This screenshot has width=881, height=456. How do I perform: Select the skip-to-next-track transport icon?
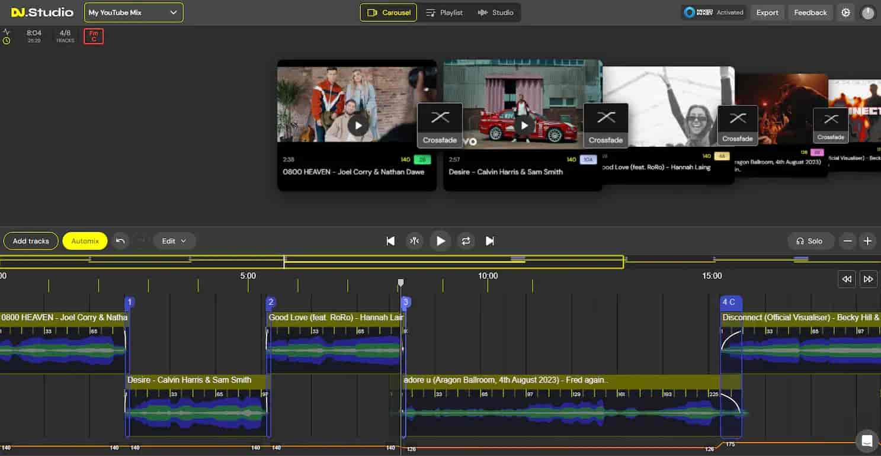pos(489,241)
